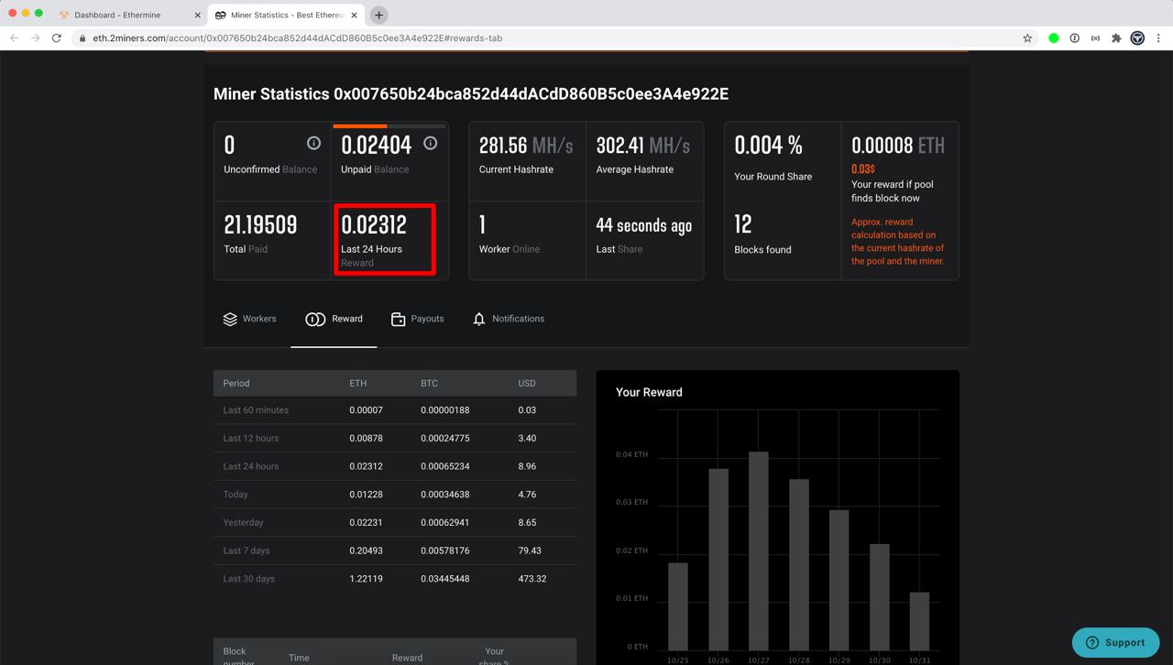Select the Last 24 hours row label

click(x=250, y=466)
